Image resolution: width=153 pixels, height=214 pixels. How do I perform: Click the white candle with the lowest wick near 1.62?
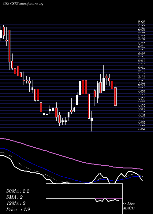point(92,120)
